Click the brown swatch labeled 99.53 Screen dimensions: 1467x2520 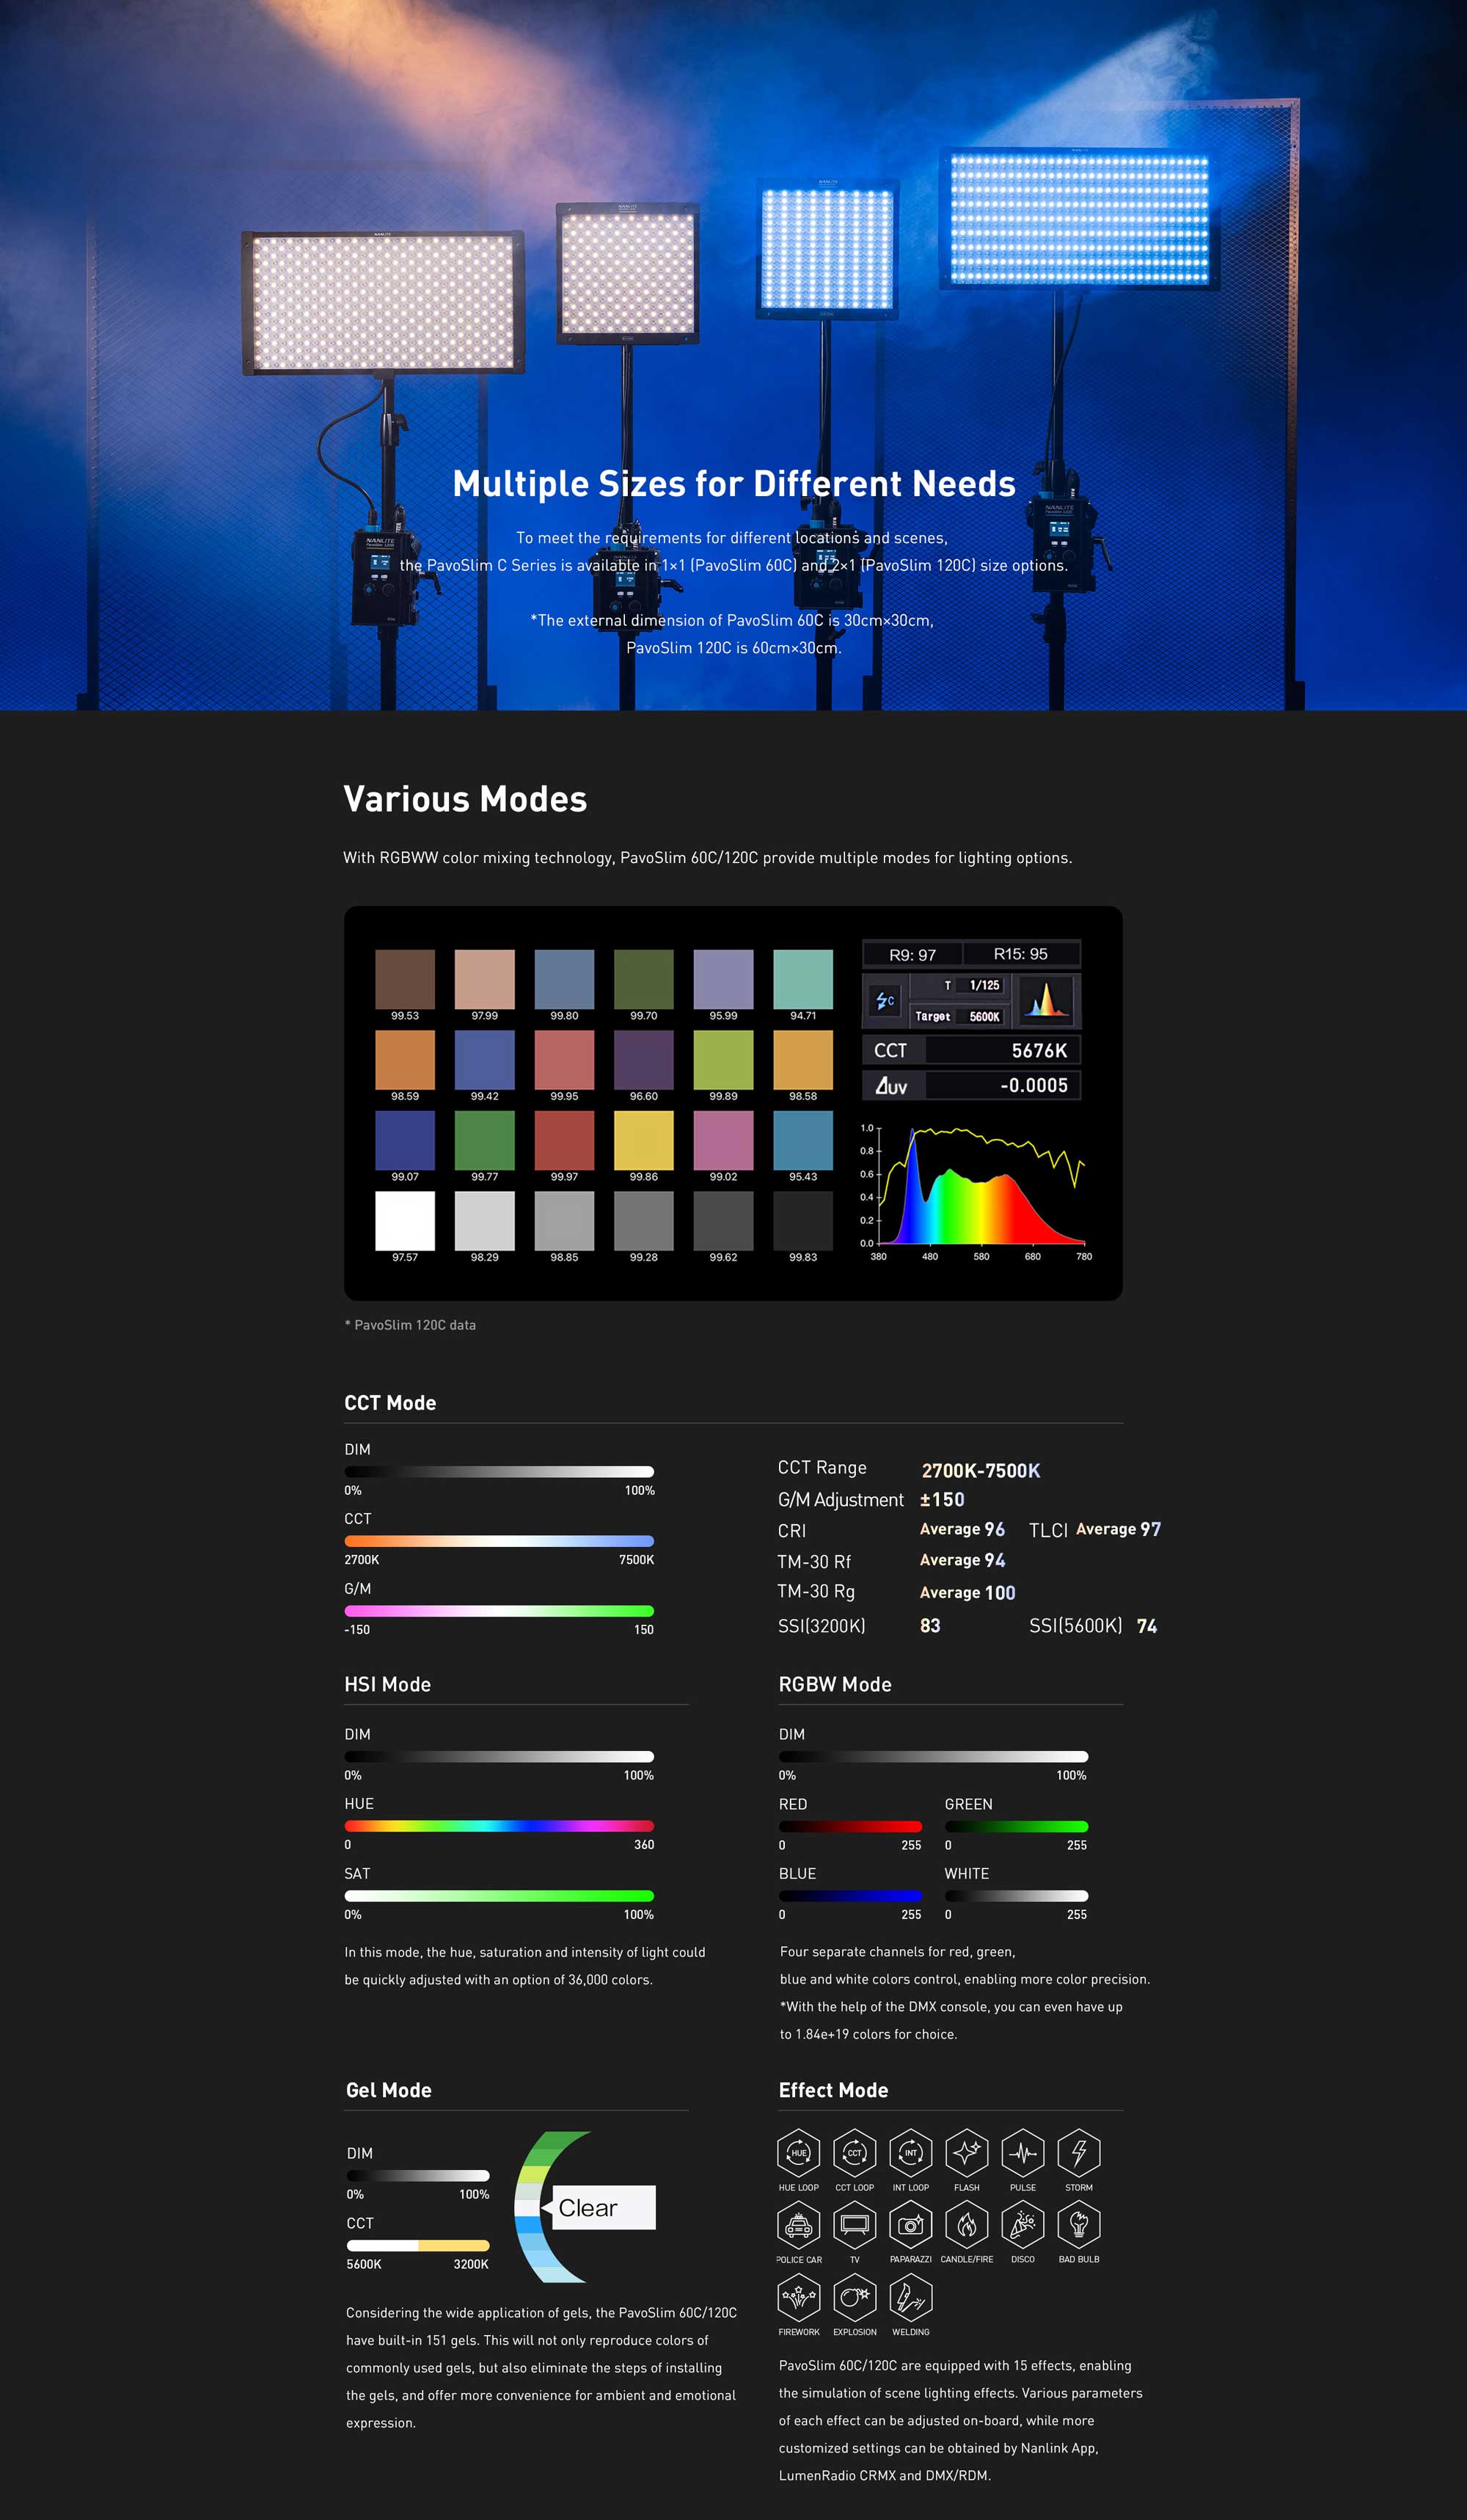[405, 979]
